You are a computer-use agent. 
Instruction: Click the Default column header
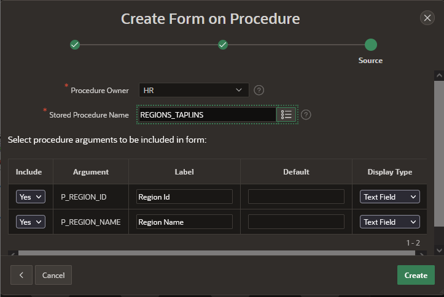click(296, 172)
